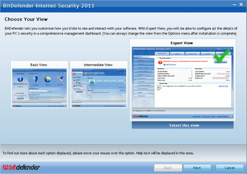This screenshot has width=247, height=174.
Task: Go to Next installation step
Action: 197,168
